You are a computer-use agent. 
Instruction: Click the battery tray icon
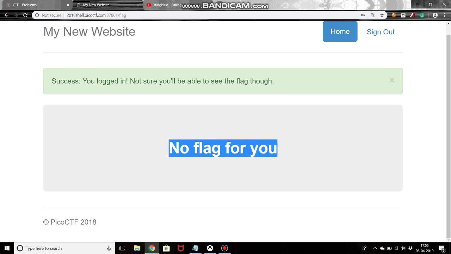pyautogui.click(x=389, y=248)
